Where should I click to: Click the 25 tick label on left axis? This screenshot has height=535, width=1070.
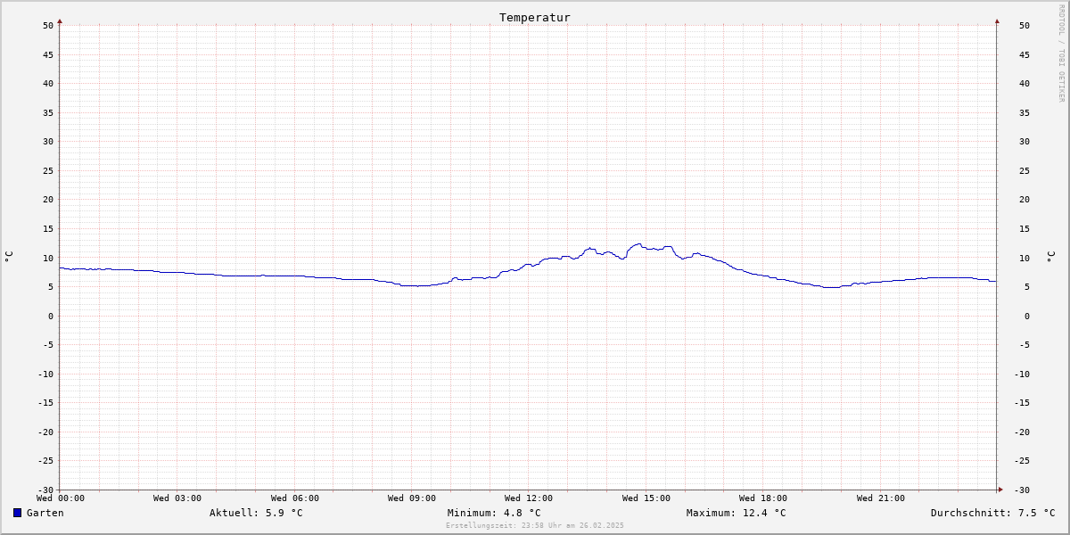click(48, 170)
